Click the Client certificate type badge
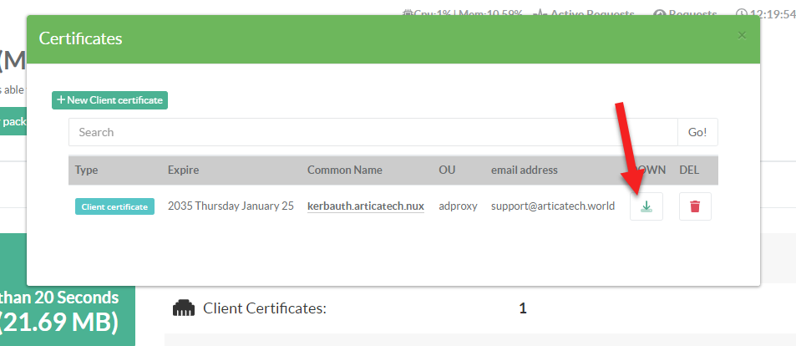 [x=115, y=206]
